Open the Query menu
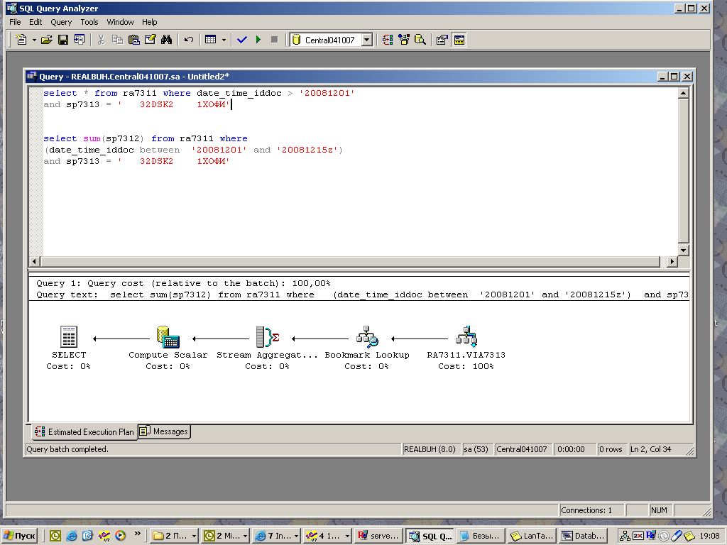Image resolution: width=727 pixels, height=545 pixels. pyautogui.click(x=61, y=22)
